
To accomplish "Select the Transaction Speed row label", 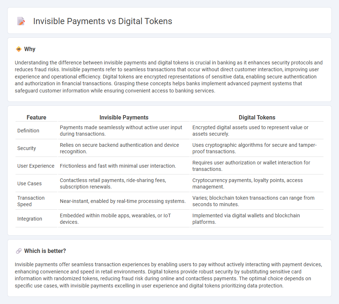I will click(31, 201).
